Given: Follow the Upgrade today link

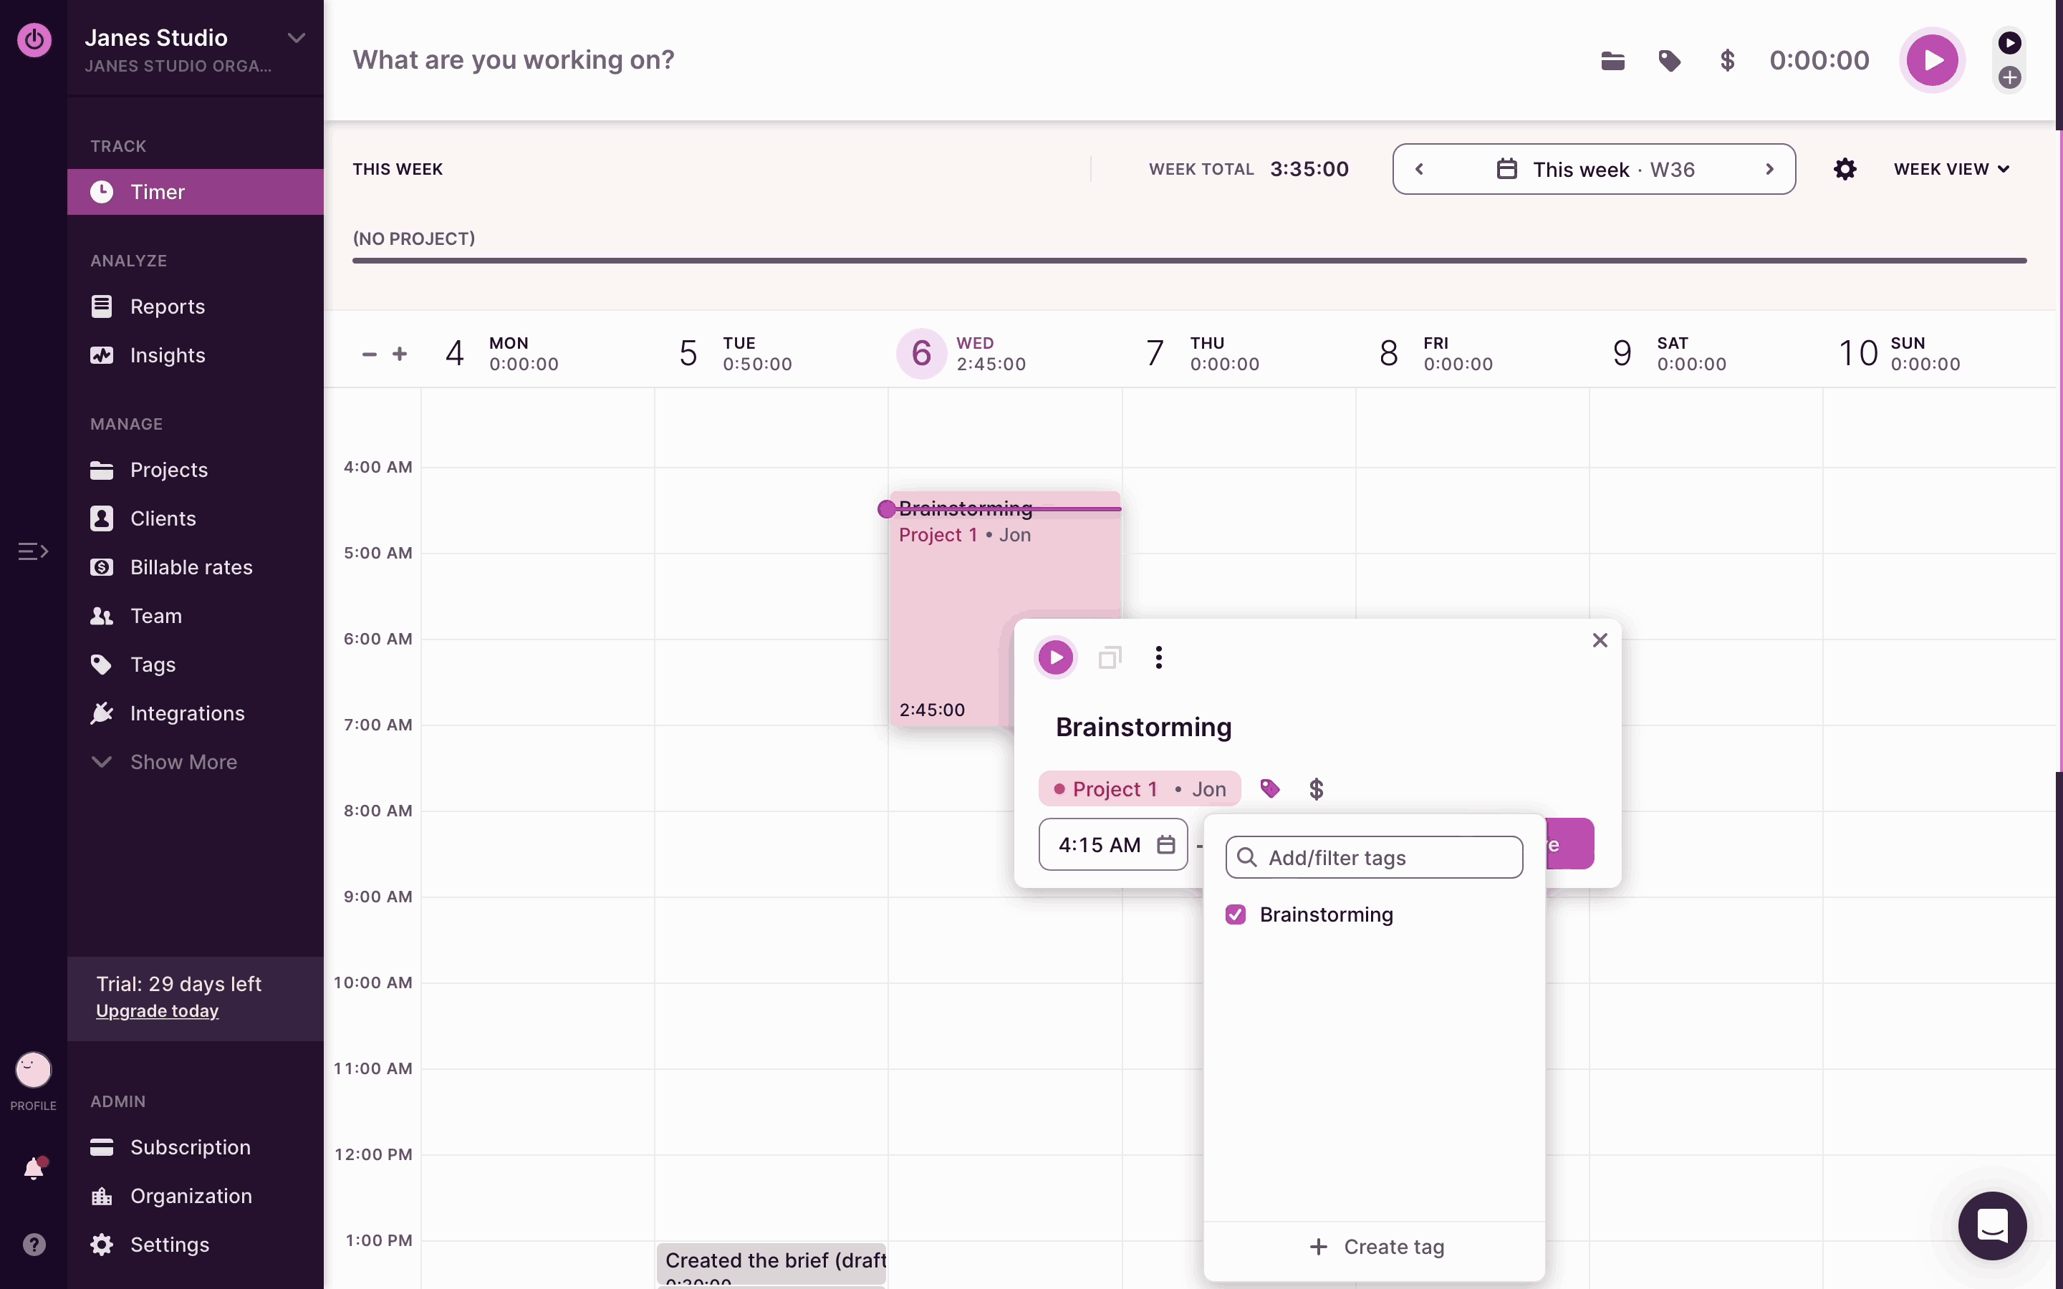Looking at the screenshot, I should pos(157,1011).
